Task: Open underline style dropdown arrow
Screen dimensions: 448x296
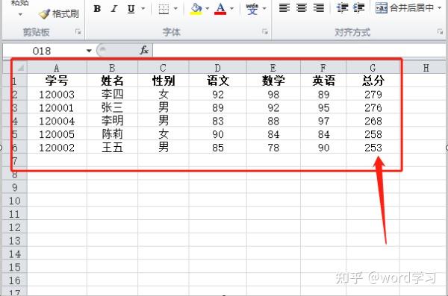Action: pyautogui.click(x=143, y=9)
